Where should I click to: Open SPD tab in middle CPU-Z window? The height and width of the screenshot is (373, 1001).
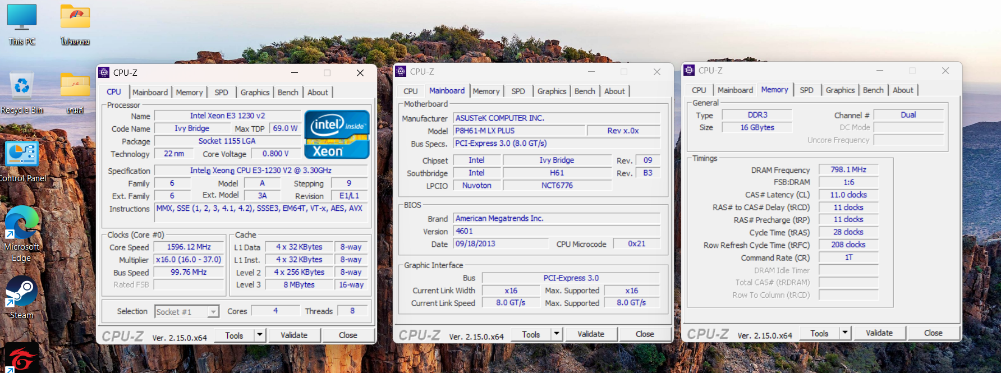pyautogui.click(x=518, y=91)
